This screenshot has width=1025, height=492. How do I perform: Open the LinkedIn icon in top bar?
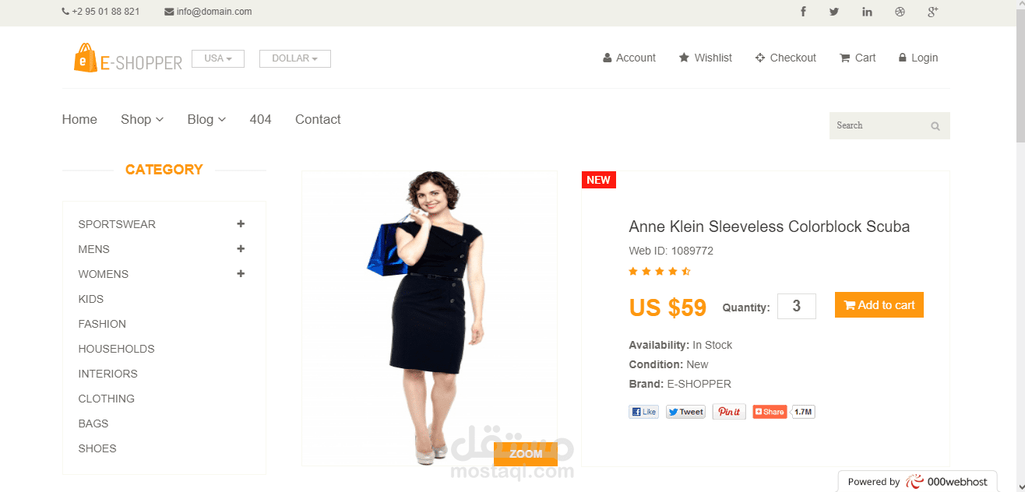pos(867,12)
